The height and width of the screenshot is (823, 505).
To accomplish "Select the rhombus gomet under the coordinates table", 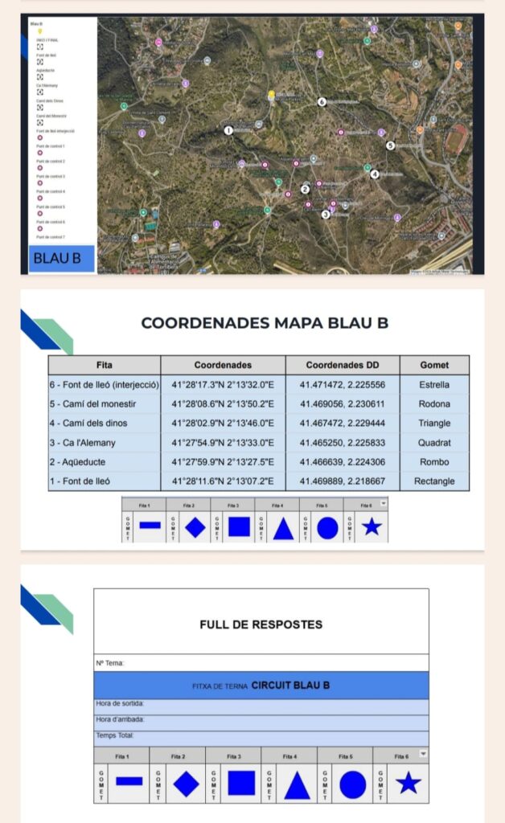I will click(x=195, y=527).
